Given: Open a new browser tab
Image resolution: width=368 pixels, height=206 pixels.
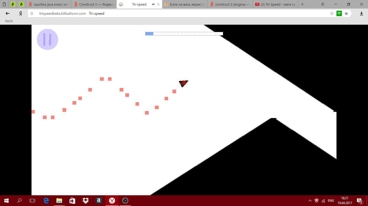Looking at the screenshot, I should 302,4.
